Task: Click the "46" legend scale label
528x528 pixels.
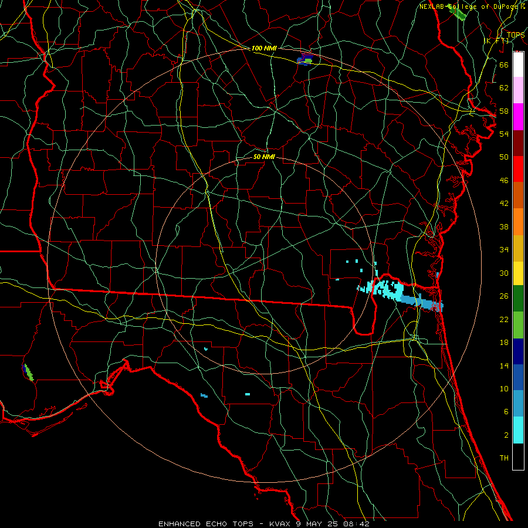Action: click(x=504, y=180)
